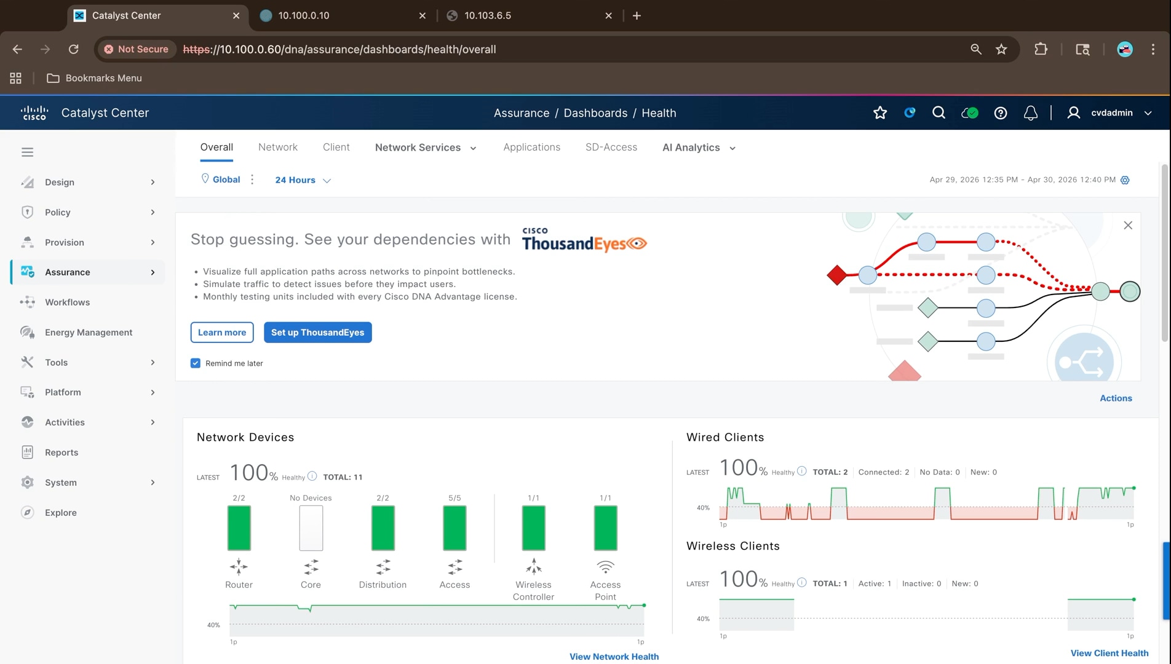Open the 24 Hours time range dropdown
This screenshot has width=1171, height=664.
pos(303,180)
